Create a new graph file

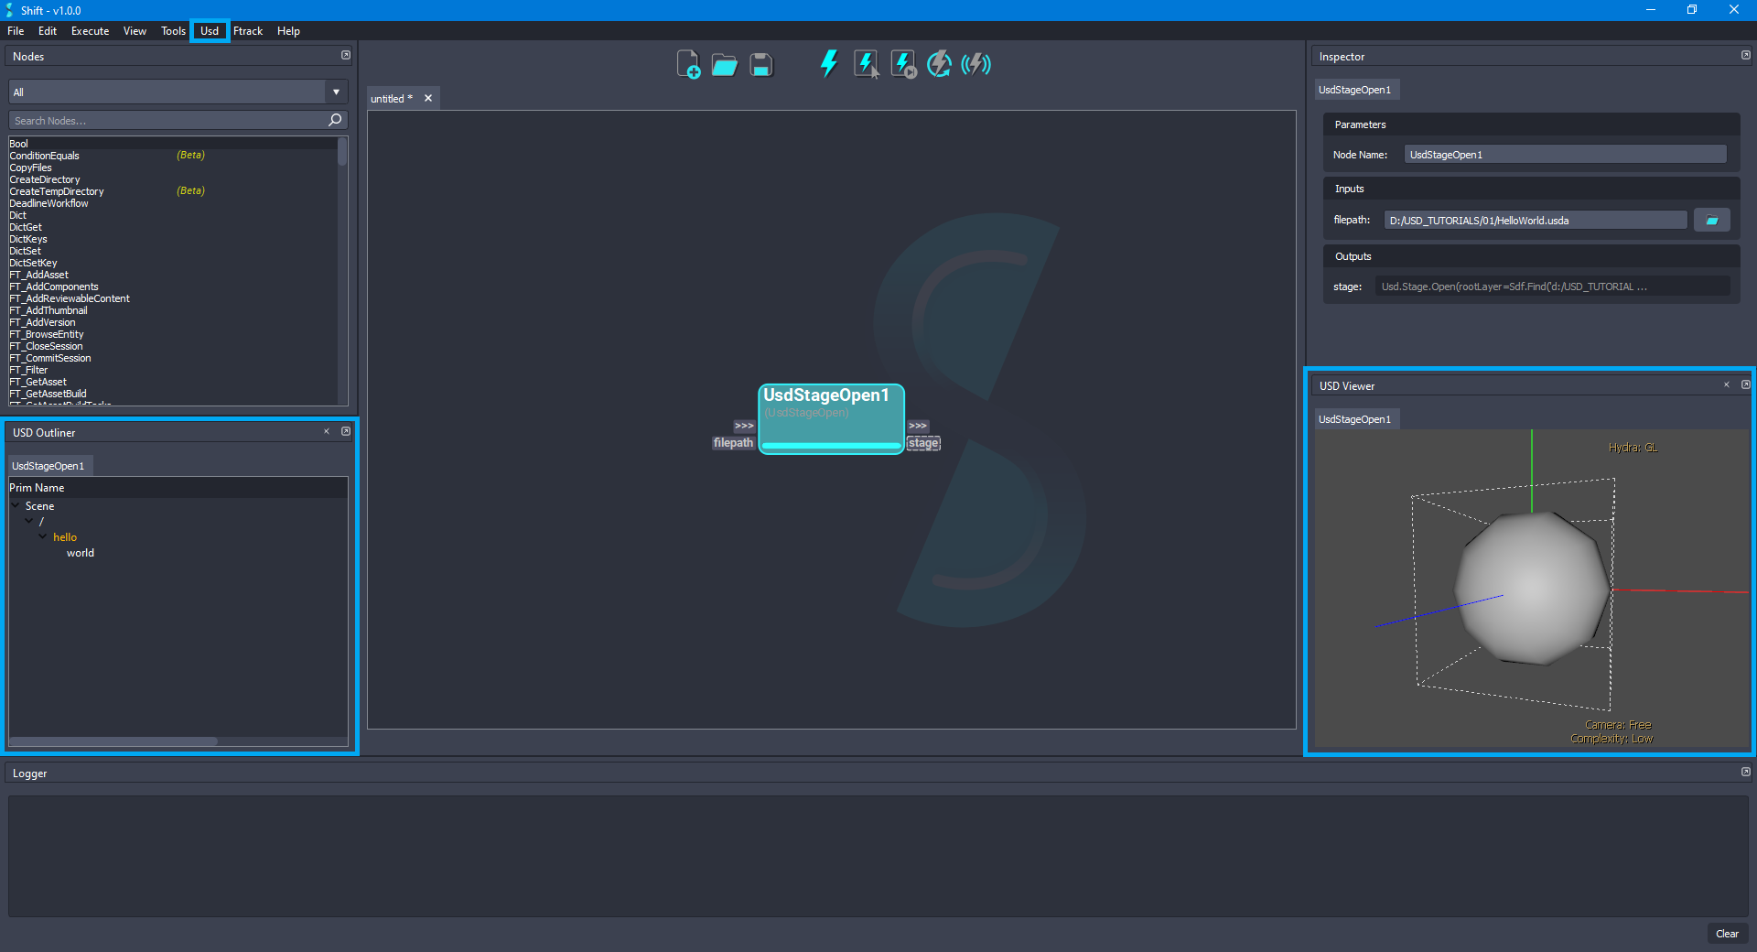688,63
